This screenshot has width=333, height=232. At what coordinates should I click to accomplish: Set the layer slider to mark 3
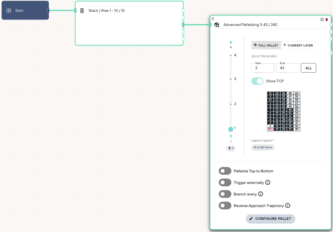tap(231, 79)
